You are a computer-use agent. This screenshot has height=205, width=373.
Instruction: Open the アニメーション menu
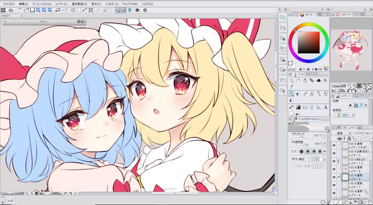[42, 4]
